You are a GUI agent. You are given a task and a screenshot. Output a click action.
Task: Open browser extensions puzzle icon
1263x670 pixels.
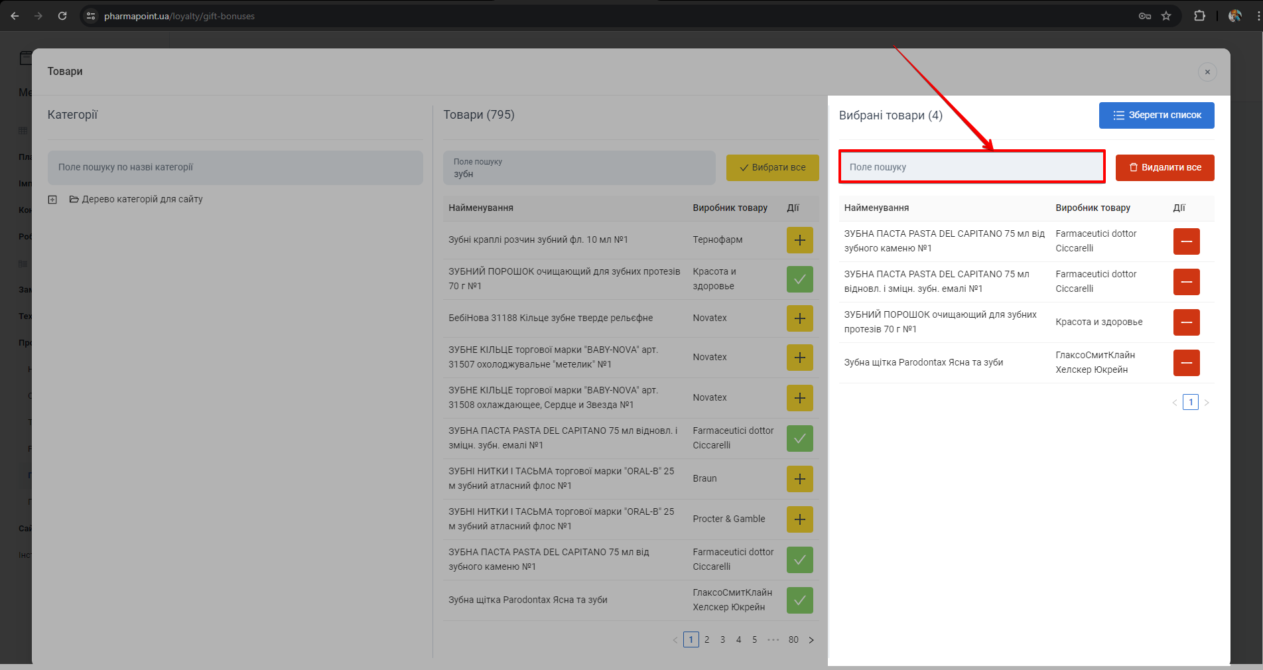click(1199, 16)
